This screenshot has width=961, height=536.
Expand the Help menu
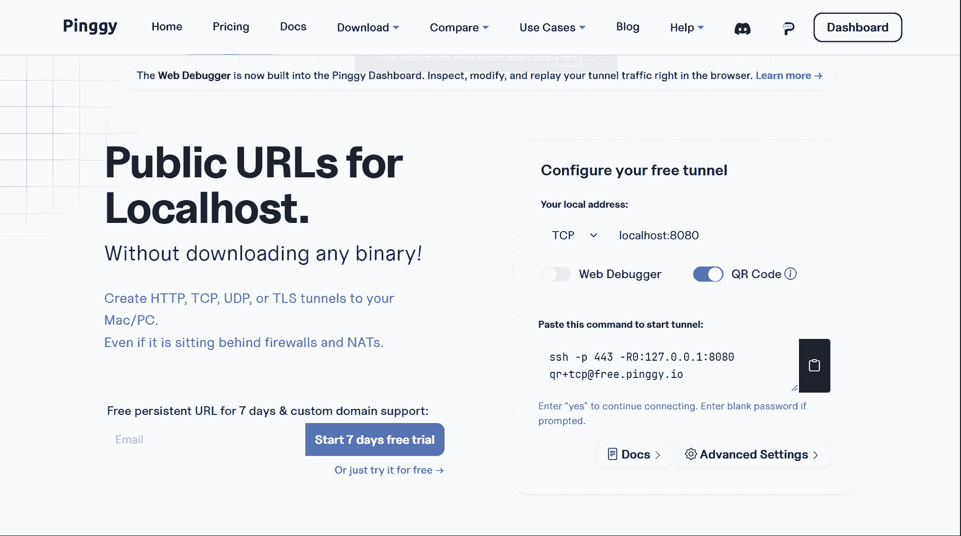tap(687, 27)
